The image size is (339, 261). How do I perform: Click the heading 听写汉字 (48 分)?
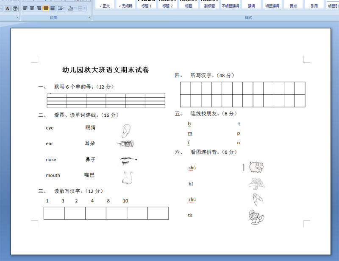(213, 76)
